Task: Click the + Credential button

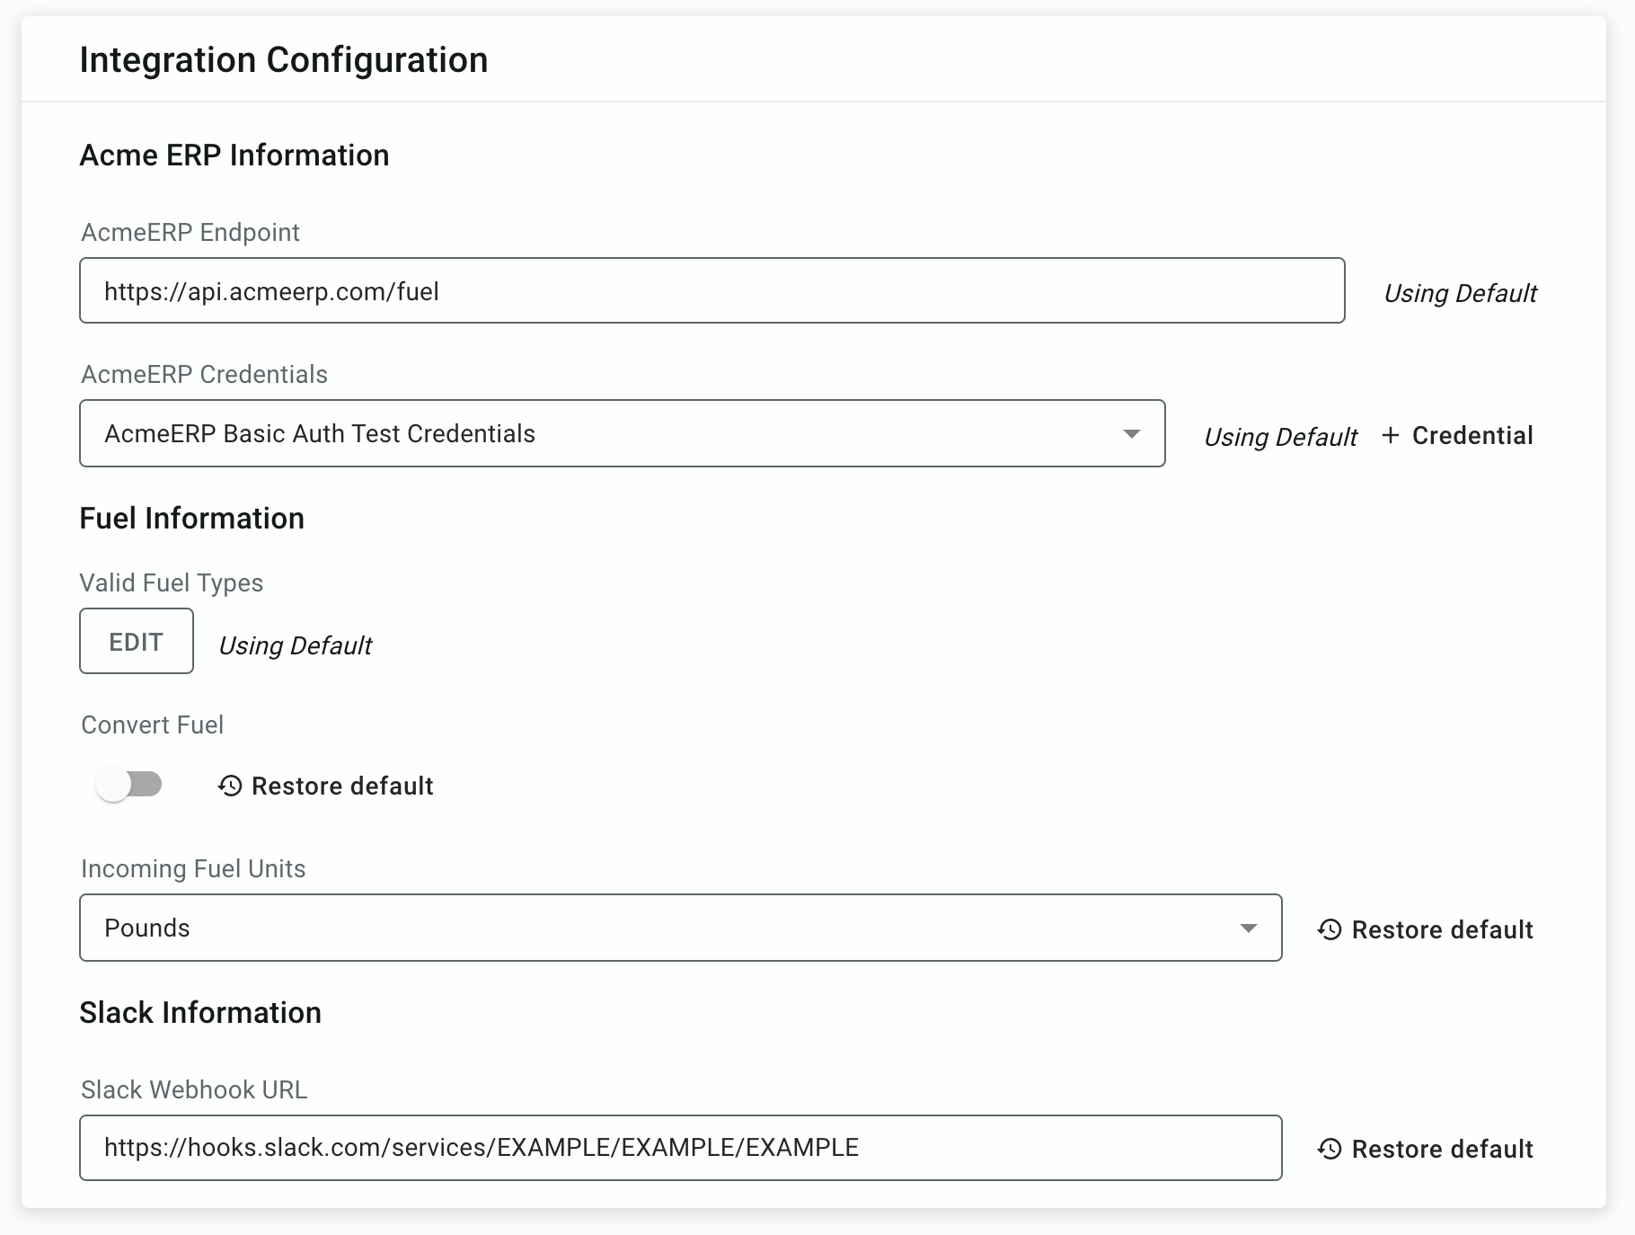Action: coord(1456,435)
